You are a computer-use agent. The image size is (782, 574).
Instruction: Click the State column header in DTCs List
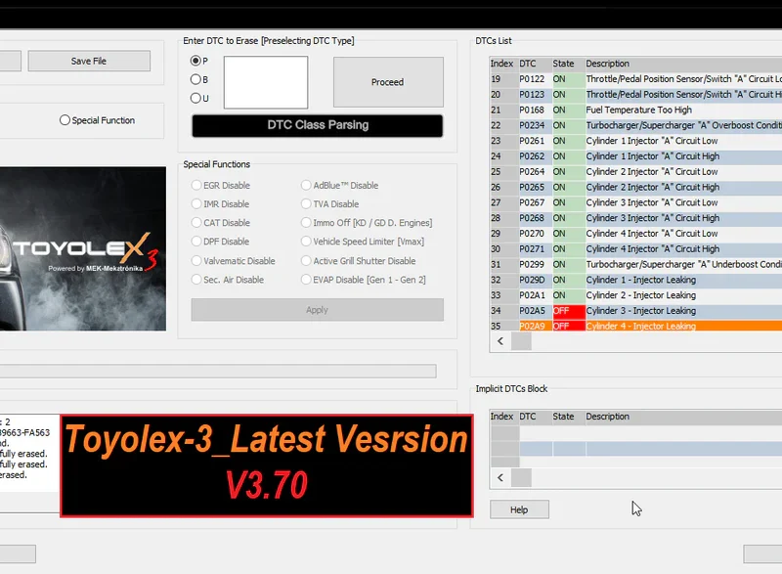[x=564, y=64]
